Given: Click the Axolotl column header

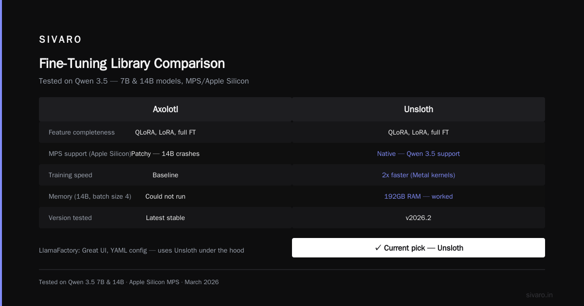Looking at the screenshot, I should point(165,109).
